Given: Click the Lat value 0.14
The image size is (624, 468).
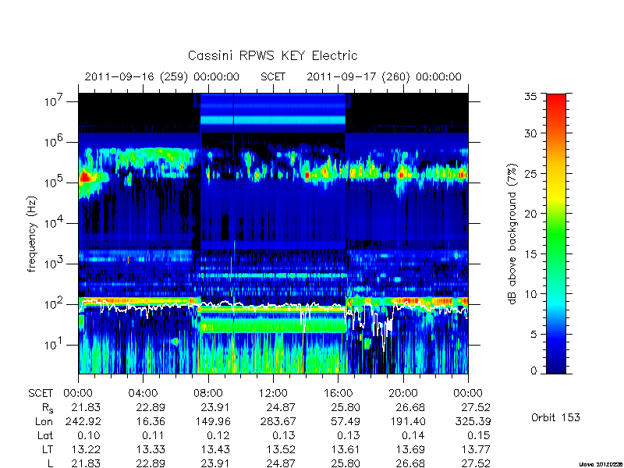Looking at the screenshot, I should (x=413, y=435).
